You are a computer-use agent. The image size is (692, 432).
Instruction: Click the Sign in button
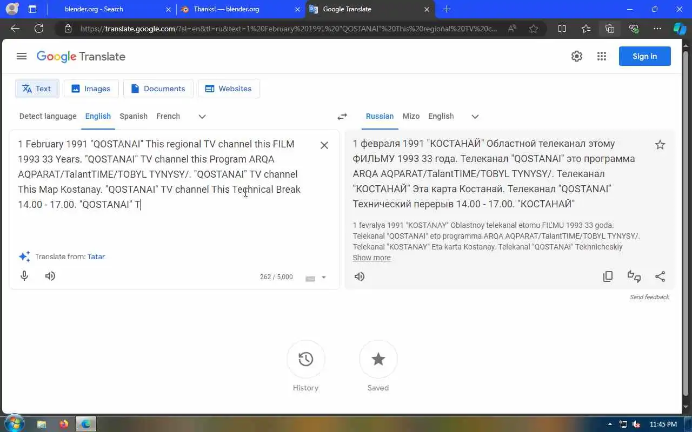point(644,56)
